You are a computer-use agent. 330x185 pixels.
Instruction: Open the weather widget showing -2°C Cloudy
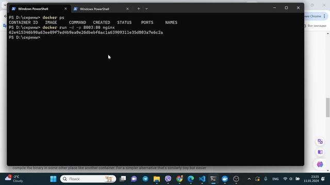click(x=14, y=179)
